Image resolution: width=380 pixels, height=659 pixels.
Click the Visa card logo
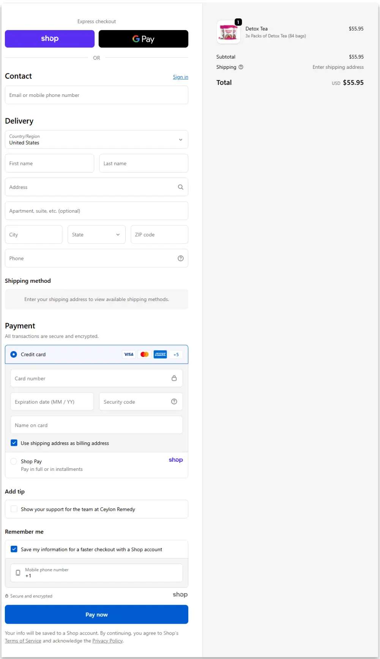(x=129, y=355)
